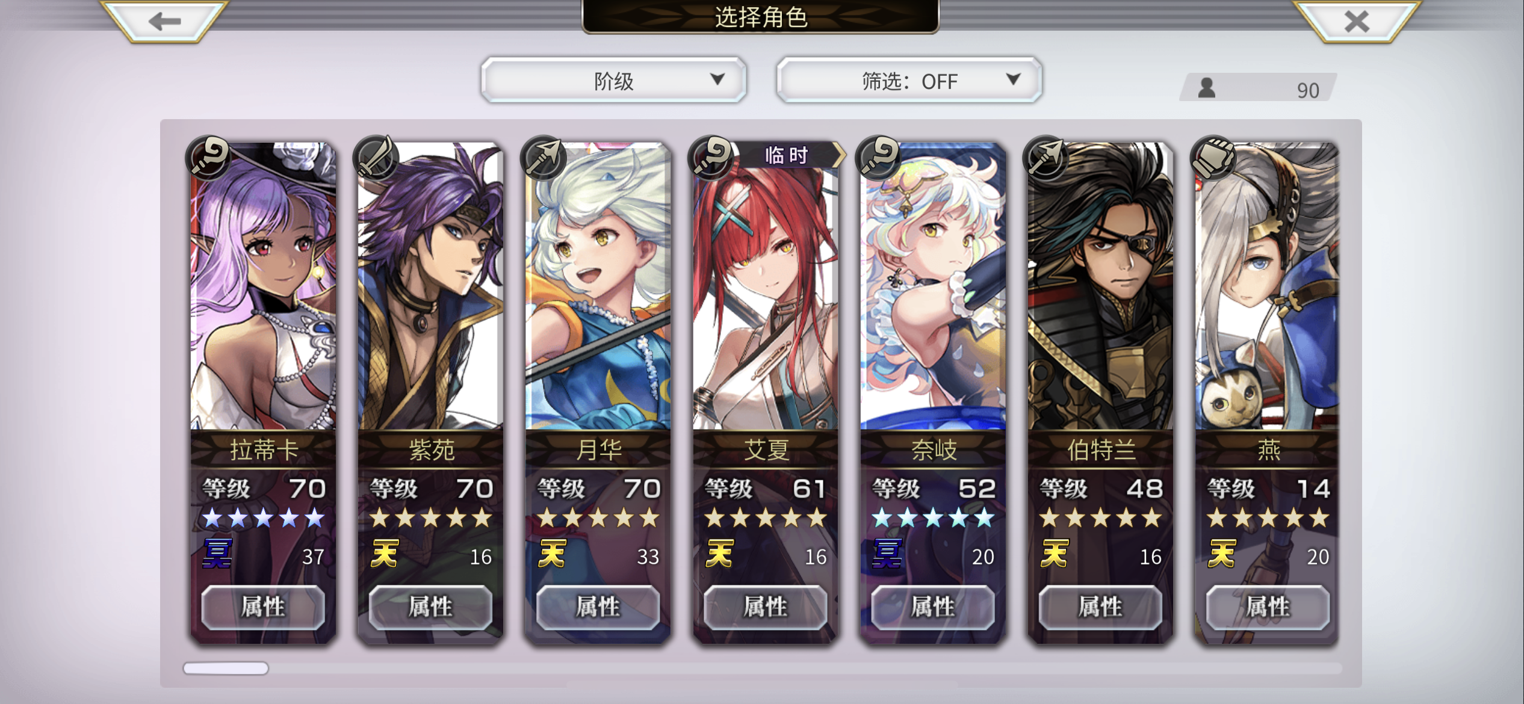The width and height of the screenshot is (1524, 704).
Task: View 属性 of 燕
Action: click(1268, 607)
